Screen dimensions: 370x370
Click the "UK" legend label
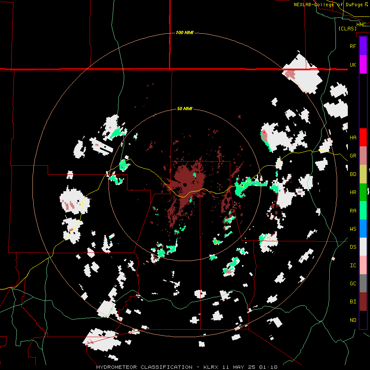[353, 65]
